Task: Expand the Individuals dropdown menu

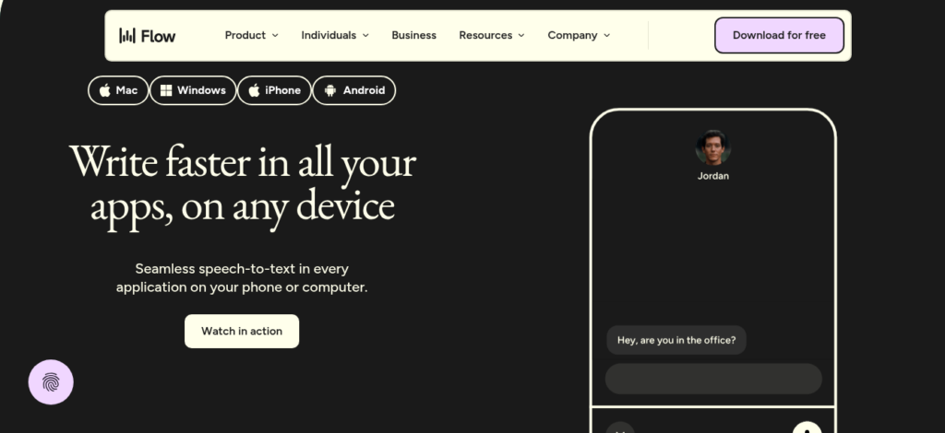Action: coord(335,36)
